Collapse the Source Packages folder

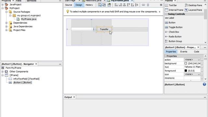[6, 12]
